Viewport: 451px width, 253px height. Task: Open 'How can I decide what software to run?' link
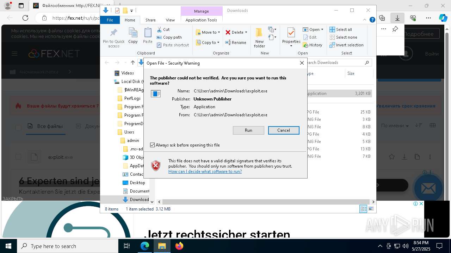pos(205,171)
